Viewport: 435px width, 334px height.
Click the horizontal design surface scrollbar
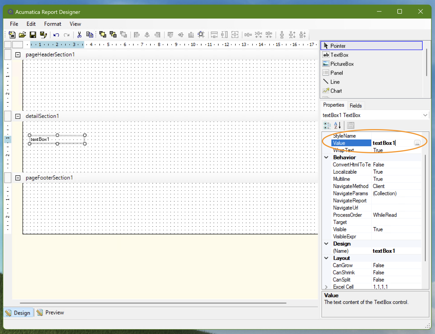point(153,303)
